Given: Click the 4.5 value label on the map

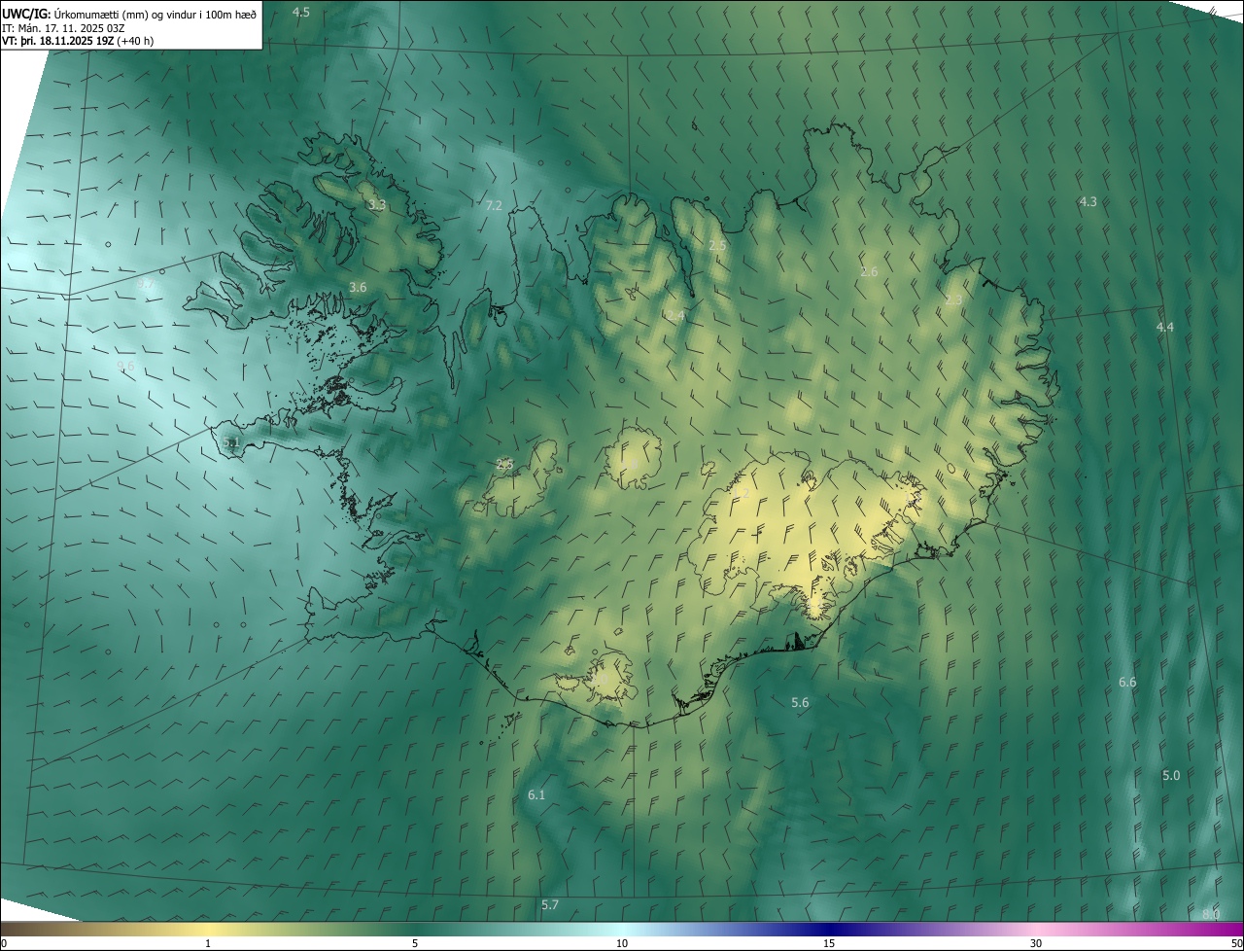Looking at the screenshot, I should point(301,12).
